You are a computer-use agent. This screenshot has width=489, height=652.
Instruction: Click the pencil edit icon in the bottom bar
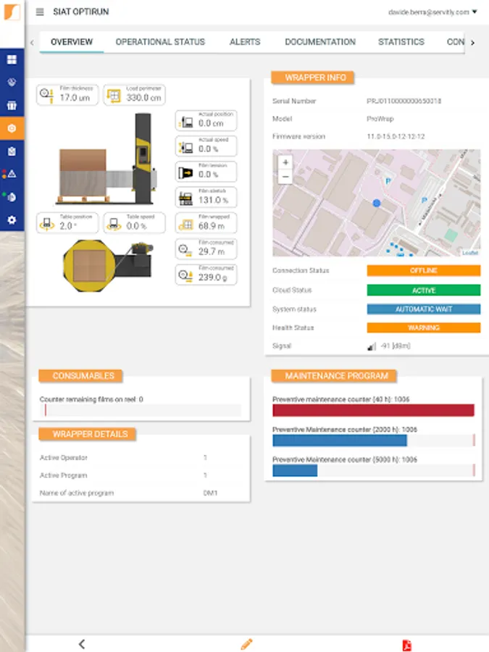tap(246, 644)
